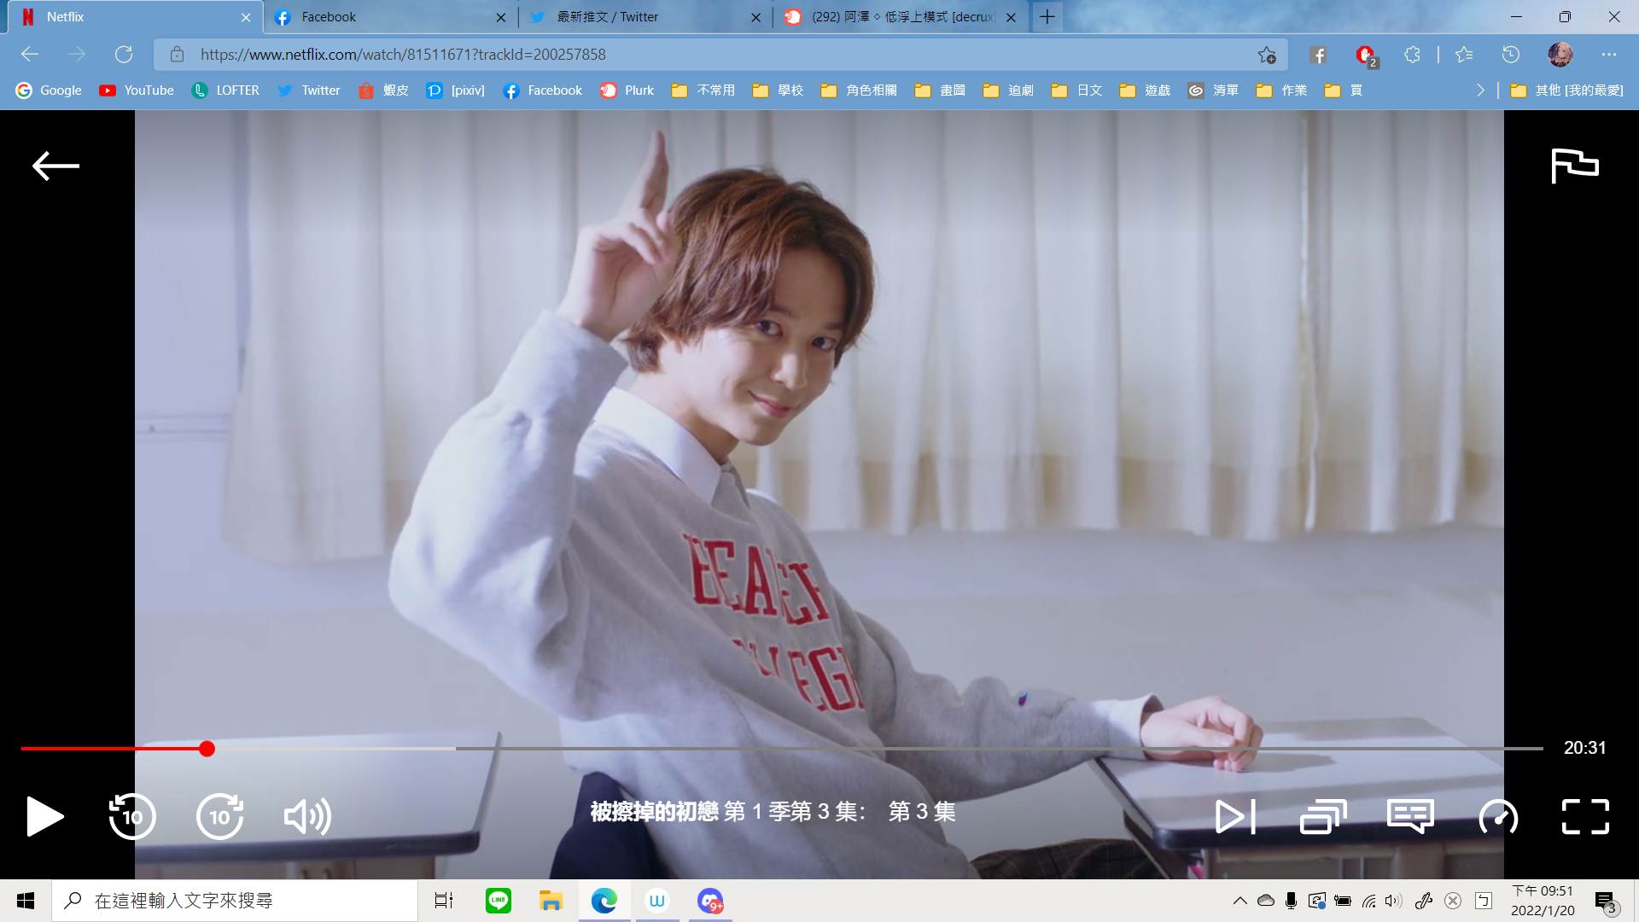Close the Twitter tab

755,17
